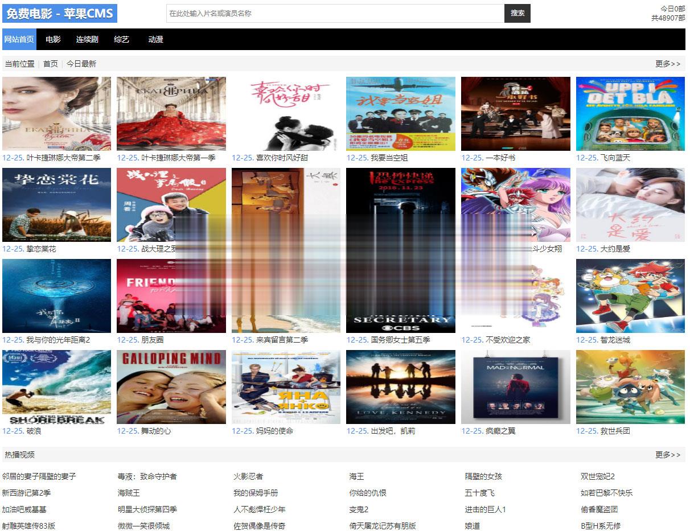Click the 今日最新 breadcrumb link
690x531 pixels.
click(x=81, y=64)
